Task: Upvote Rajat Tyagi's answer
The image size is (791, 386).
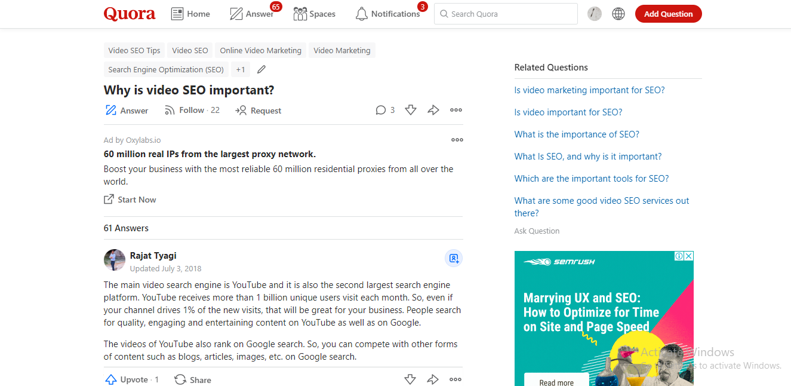Action: 132,379
